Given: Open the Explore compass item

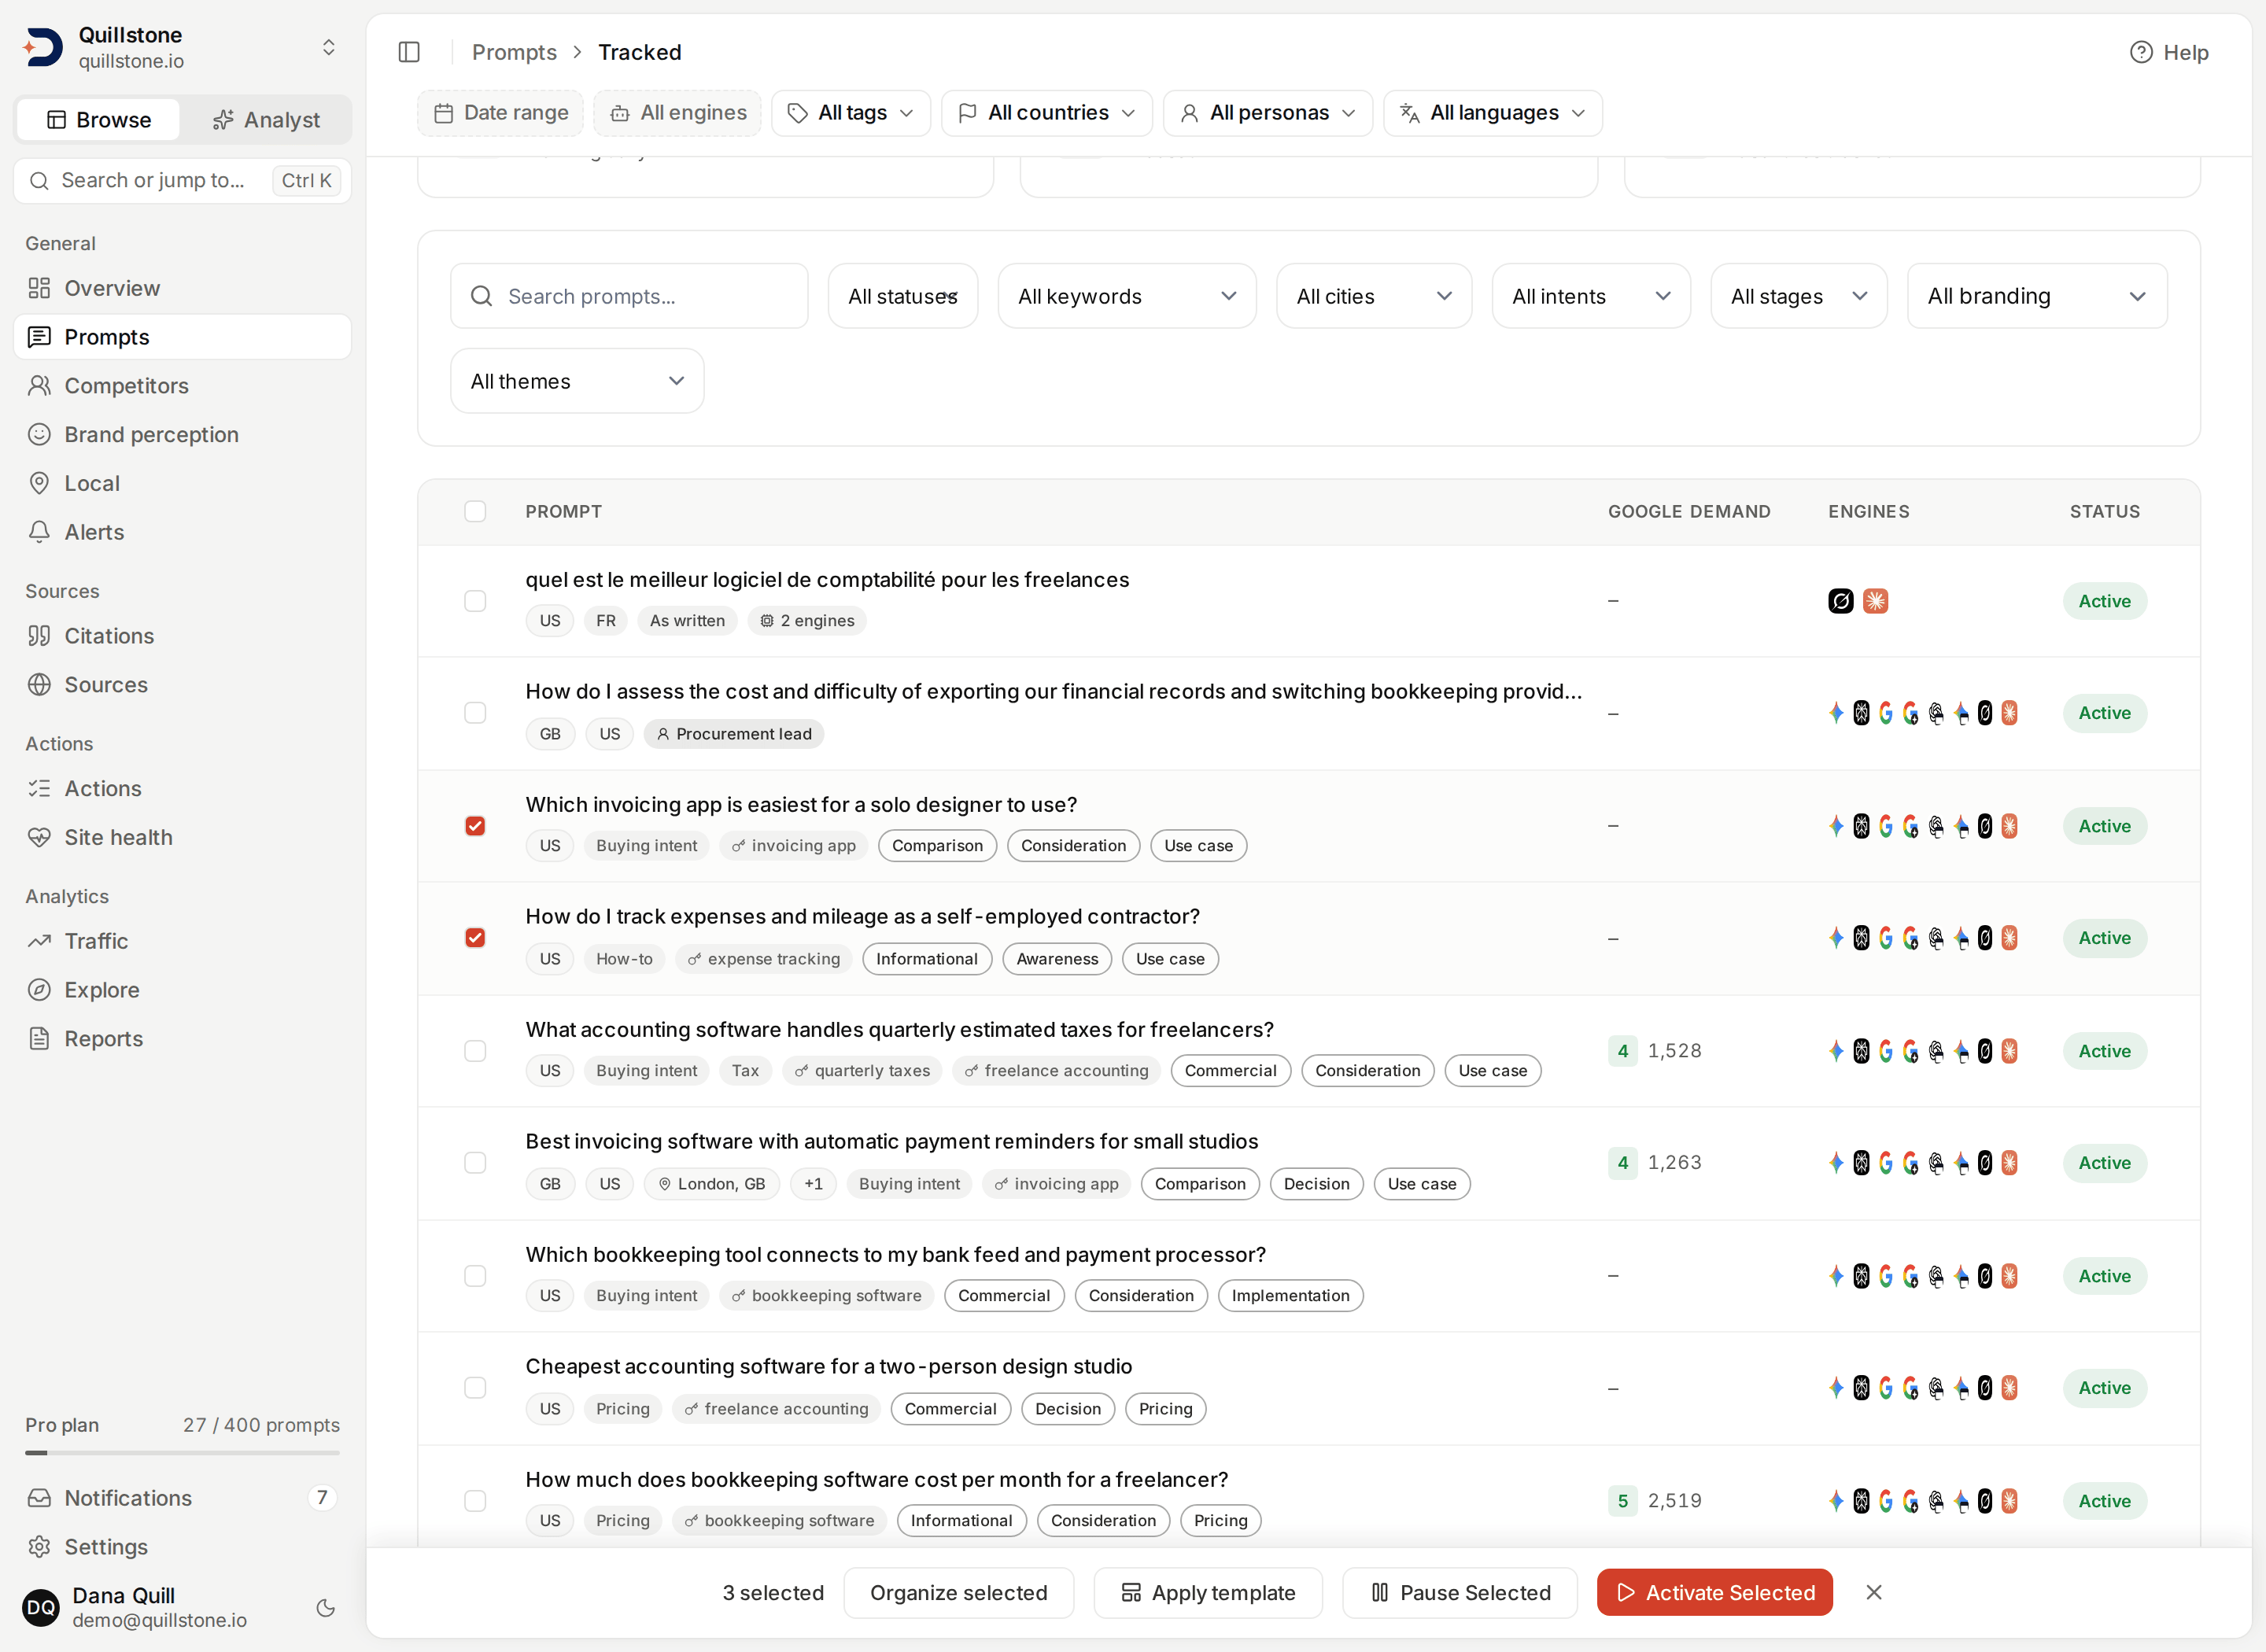Looking at the screenshot, I should click(183, 990).
